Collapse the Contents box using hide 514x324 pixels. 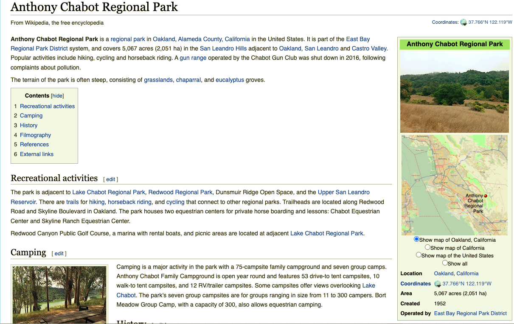(57, 96)
